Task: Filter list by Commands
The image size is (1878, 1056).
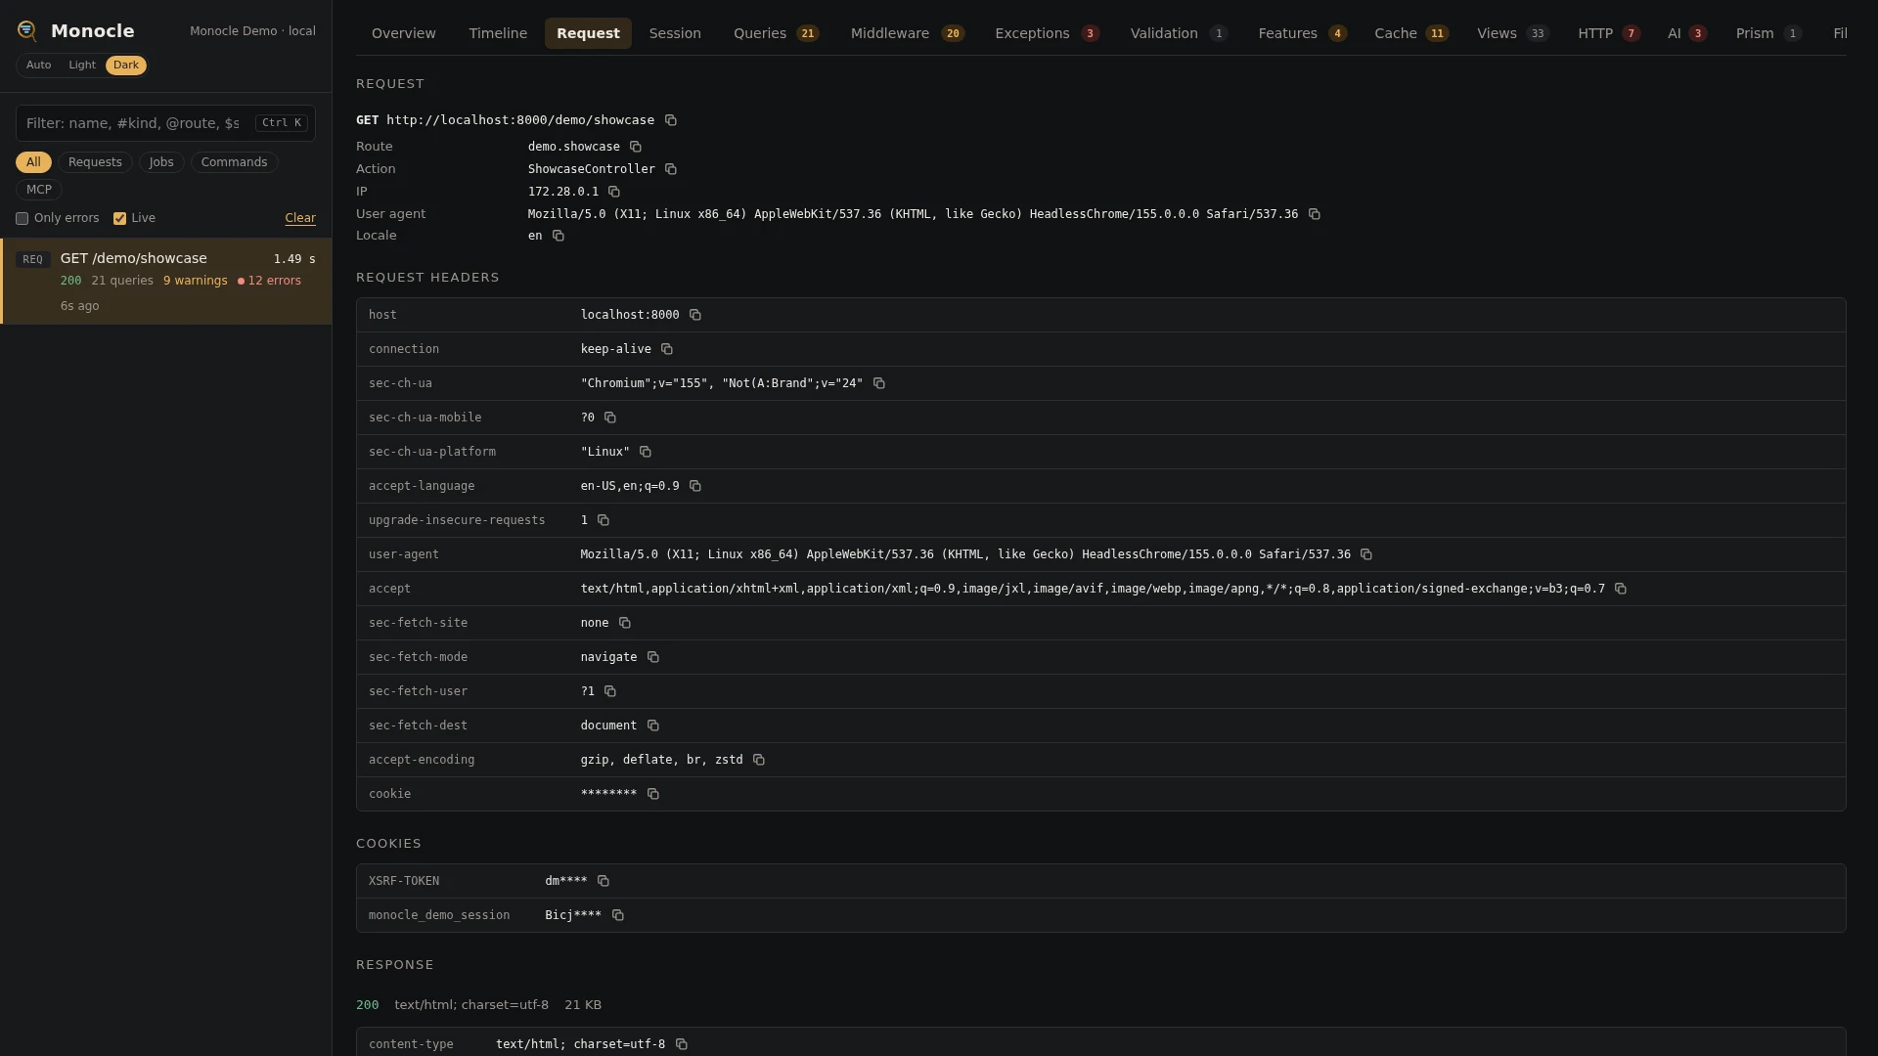Action: coord(234,162)
